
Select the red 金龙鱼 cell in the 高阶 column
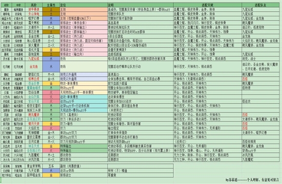(34, 67)
